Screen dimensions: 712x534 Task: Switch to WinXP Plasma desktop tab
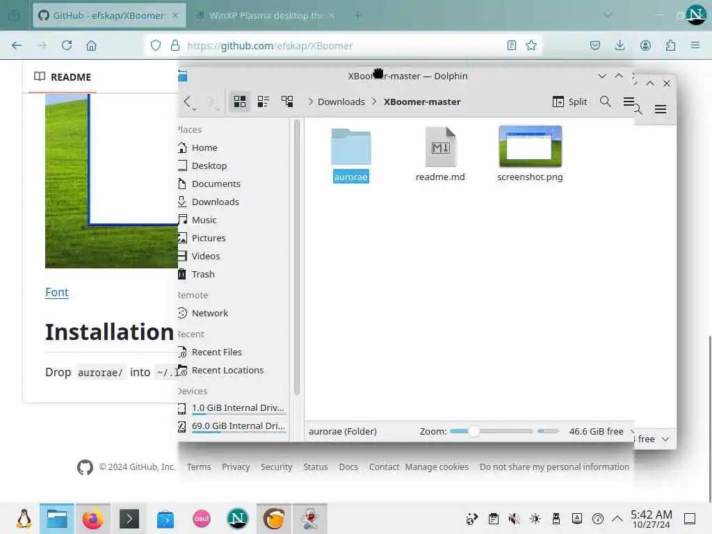pos(266,15)
